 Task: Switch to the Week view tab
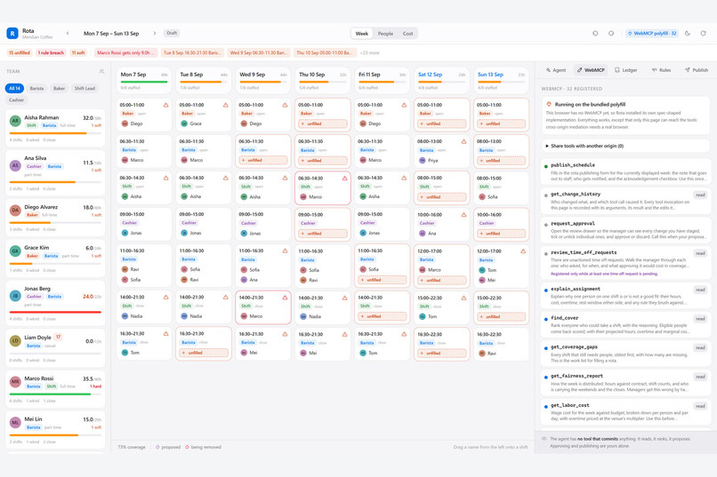[x=362, y=34]
